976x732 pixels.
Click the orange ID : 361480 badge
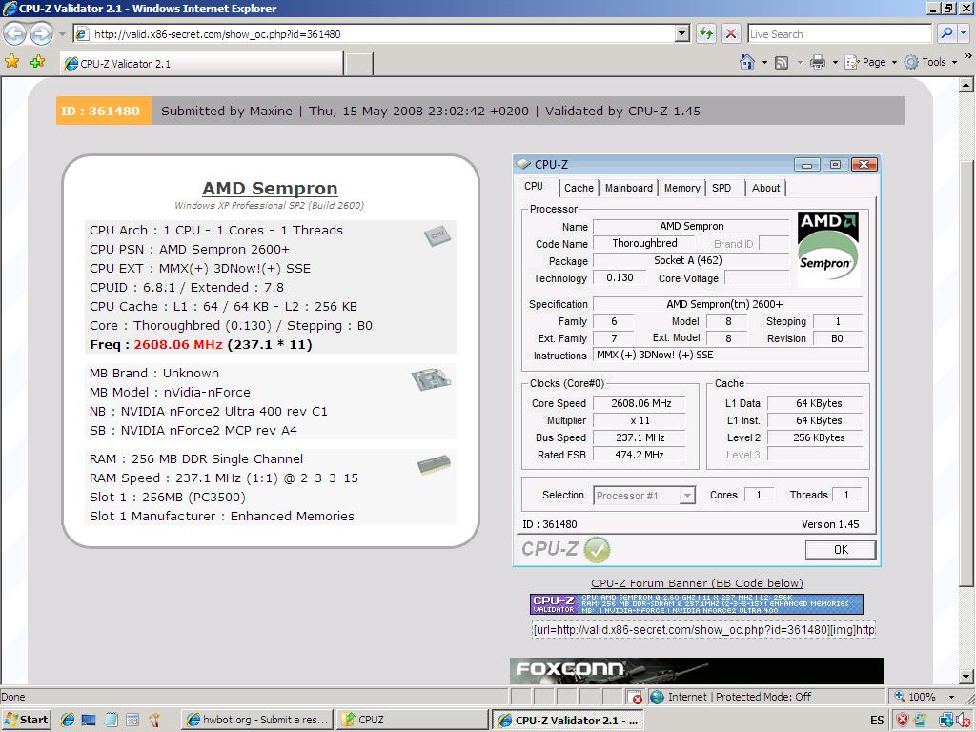103,111
